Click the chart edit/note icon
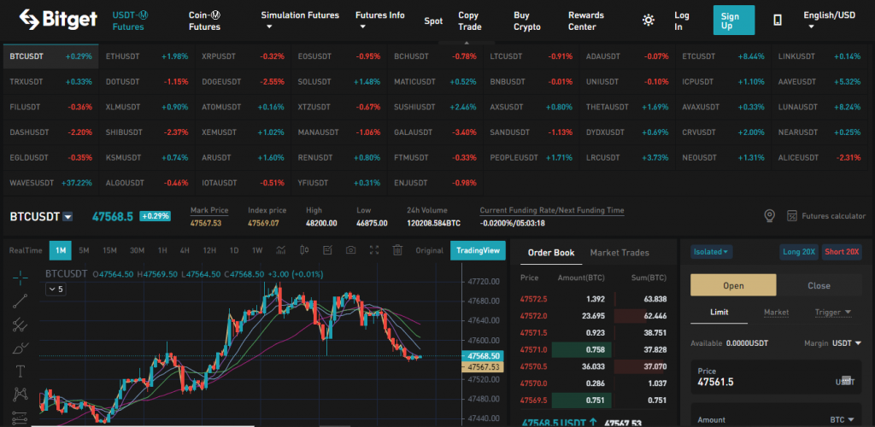This screenshot has height=427, width=875. [327, 250]
